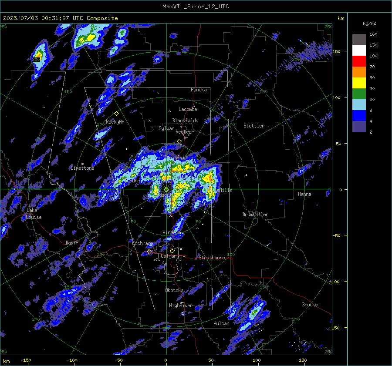Click the legend value 160

pos(373,34)
